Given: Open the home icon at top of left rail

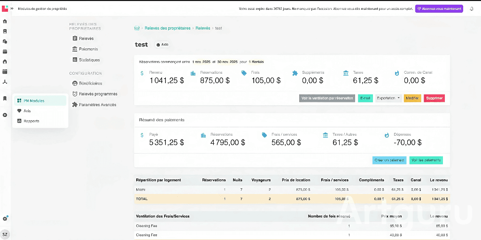Looking at the screenshot, I should pos(5,22).
